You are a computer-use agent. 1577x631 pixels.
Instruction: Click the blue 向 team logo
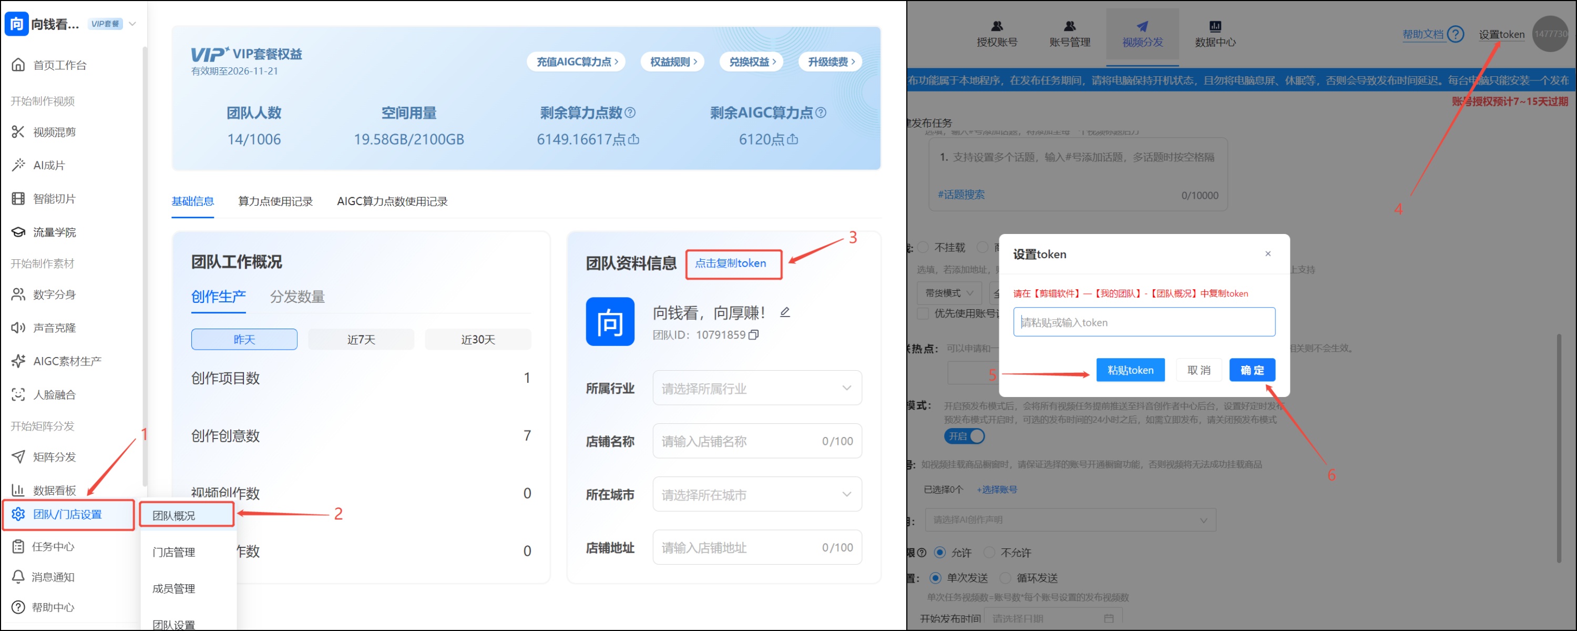(610, 322)
